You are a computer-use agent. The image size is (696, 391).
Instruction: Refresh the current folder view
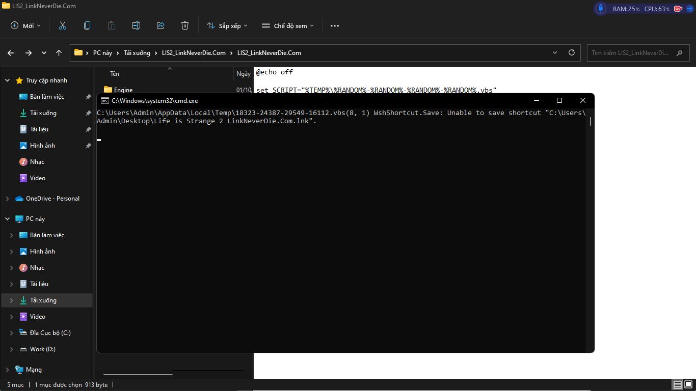[x=572, y=52]
